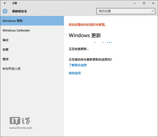Open the 激活 section

[32, 59]
